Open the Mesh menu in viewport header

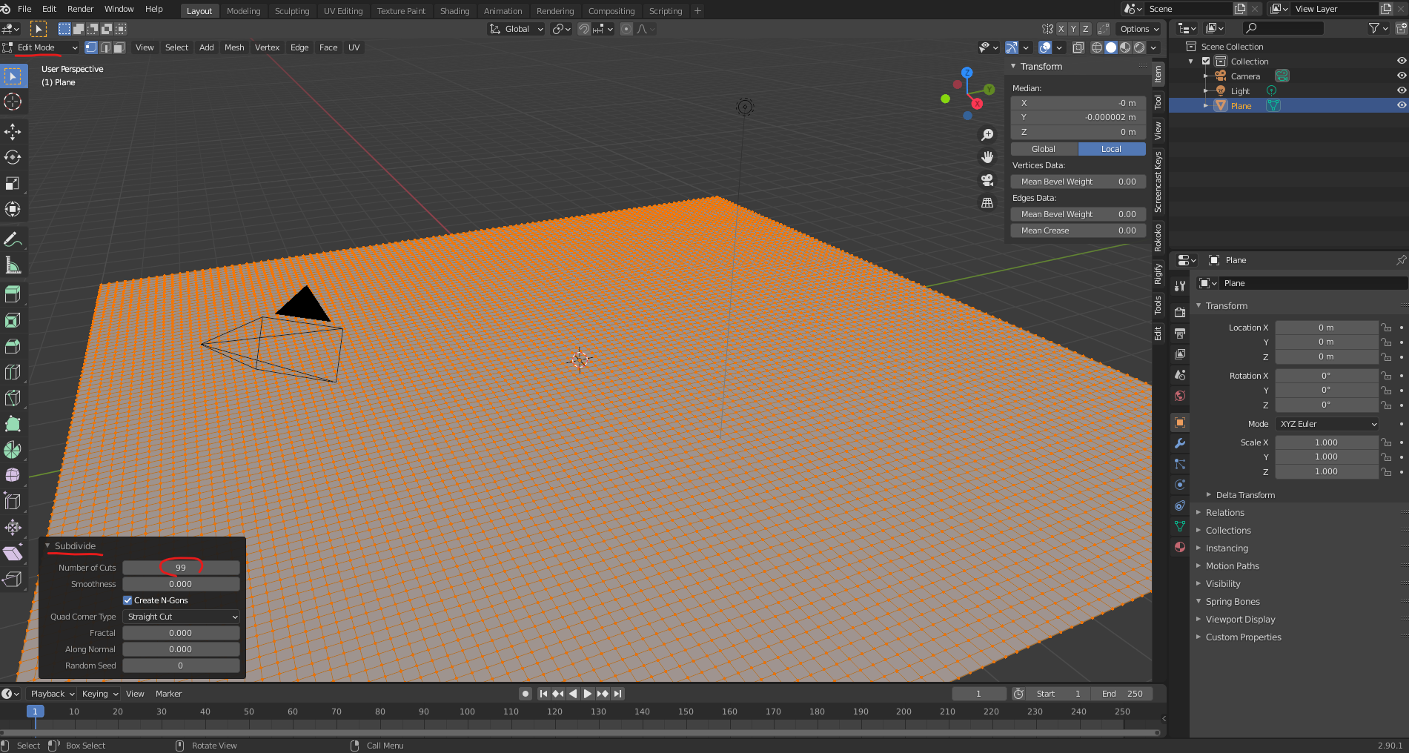234,47
